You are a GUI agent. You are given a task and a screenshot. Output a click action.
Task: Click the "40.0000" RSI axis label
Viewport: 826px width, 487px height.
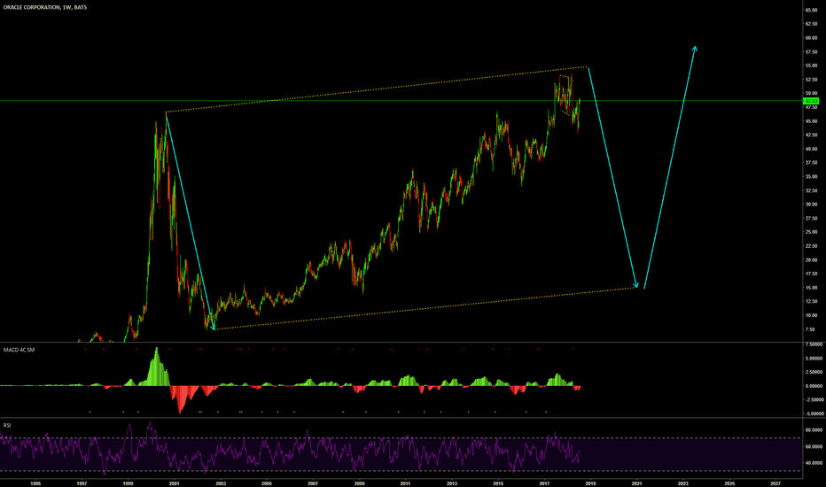814,463
